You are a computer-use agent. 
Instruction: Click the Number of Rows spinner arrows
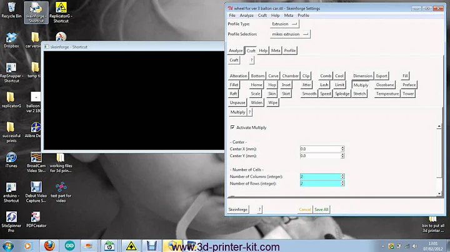point(342,183)
